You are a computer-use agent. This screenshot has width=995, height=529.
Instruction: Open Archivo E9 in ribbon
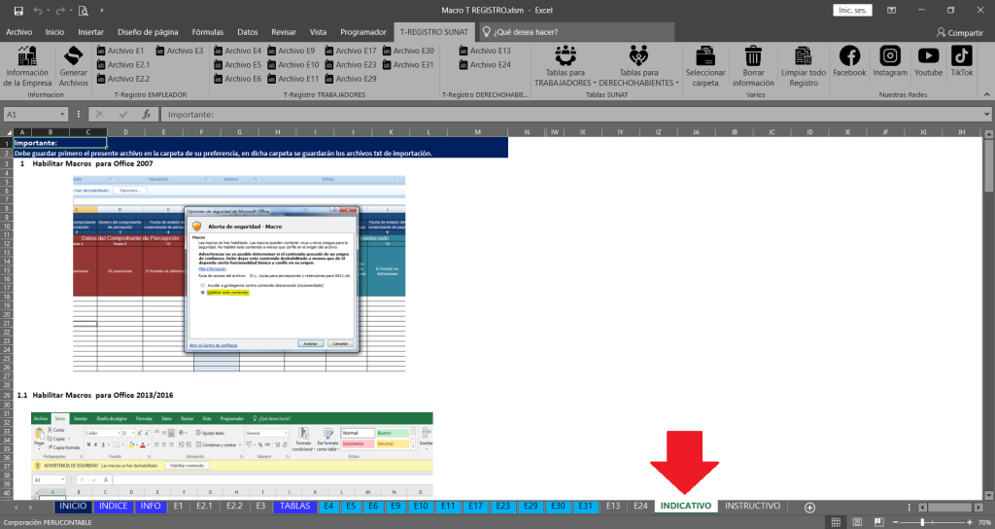(292, 51)
